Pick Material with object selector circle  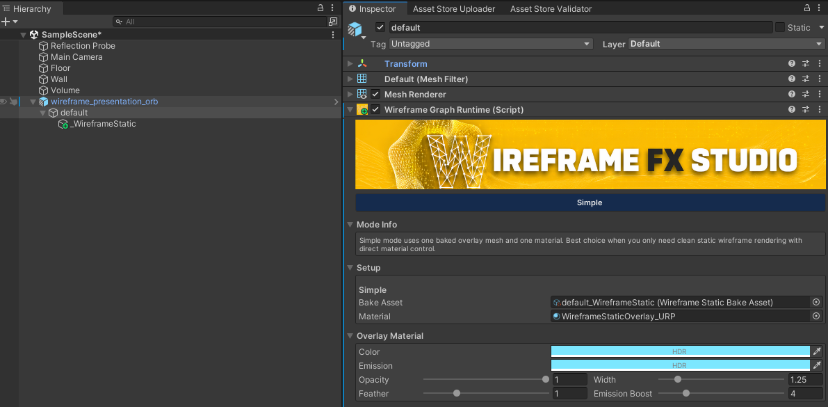click(x=816, y=316)
